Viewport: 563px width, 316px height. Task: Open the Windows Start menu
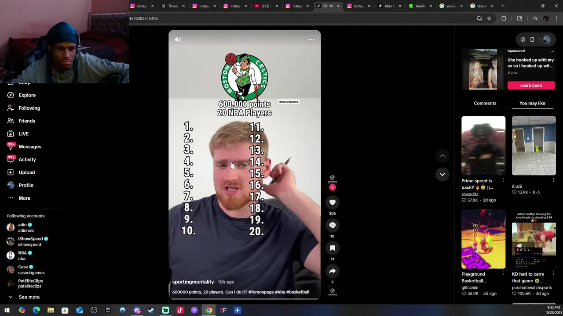(x=7, y=310)
